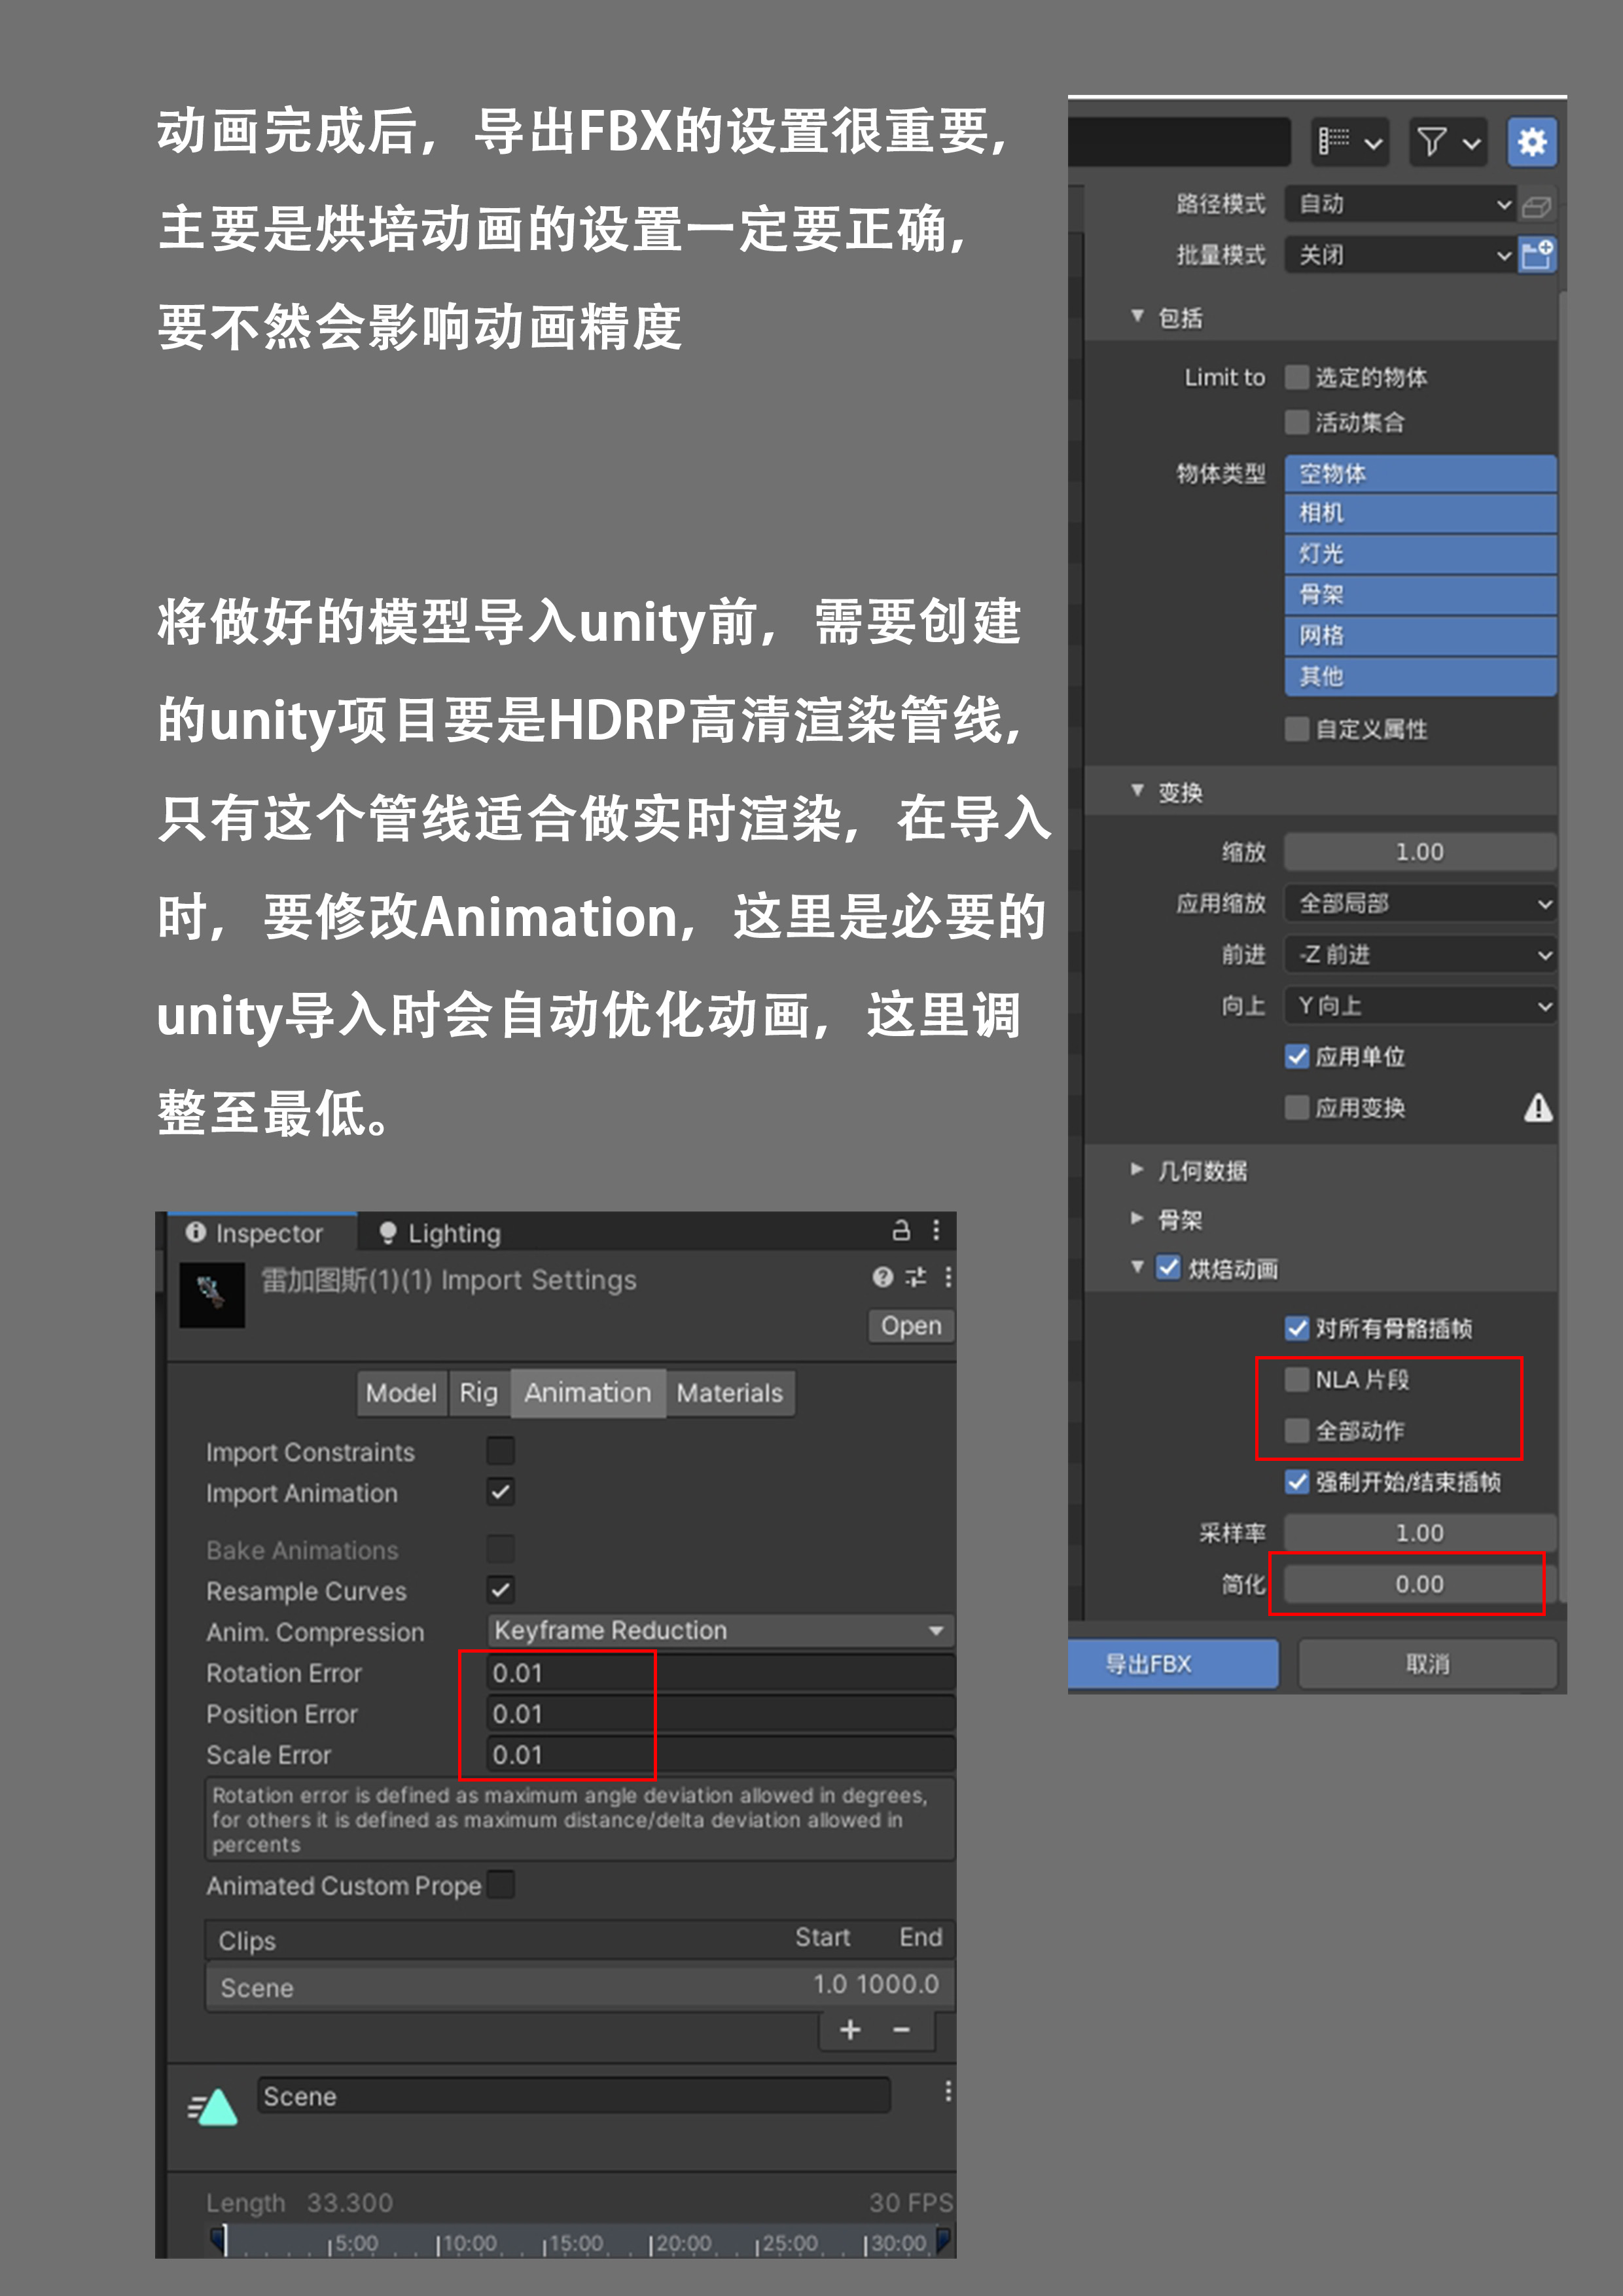
Task: Open the Inspector three-dot options menu
Action: coord(936,1231)
